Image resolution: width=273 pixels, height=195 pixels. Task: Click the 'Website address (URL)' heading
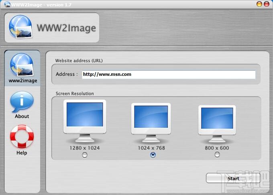[x=79, y=61]
